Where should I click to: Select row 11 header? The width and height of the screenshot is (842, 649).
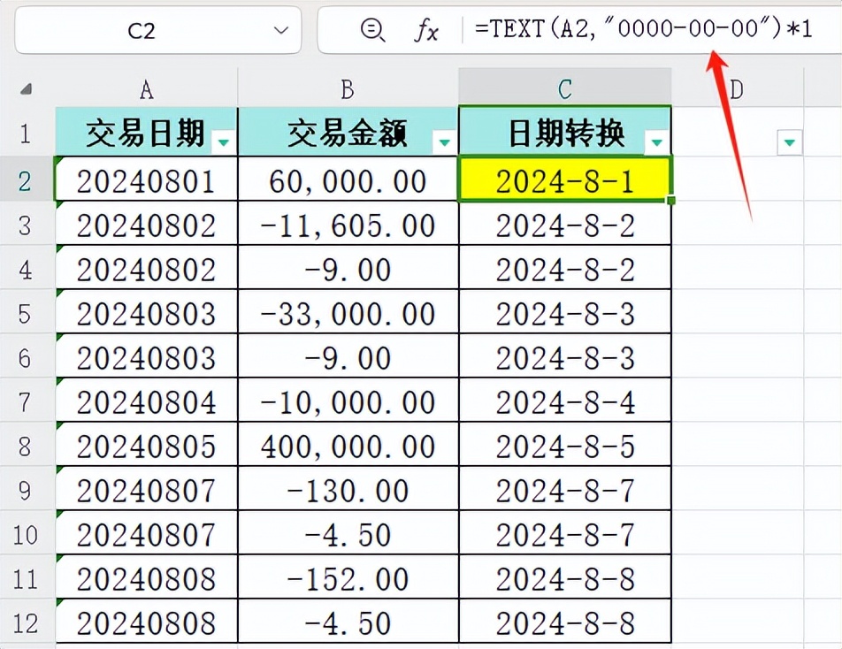coord(26,577)
